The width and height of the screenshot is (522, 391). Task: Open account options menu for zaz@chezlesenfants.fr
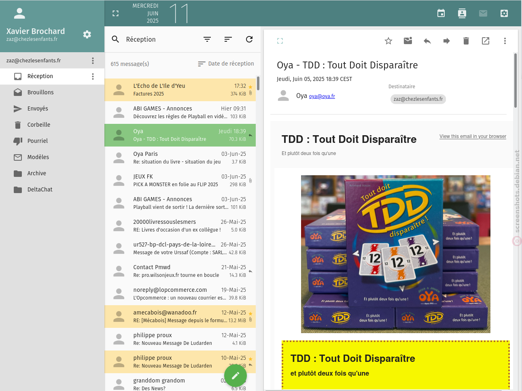93,61
